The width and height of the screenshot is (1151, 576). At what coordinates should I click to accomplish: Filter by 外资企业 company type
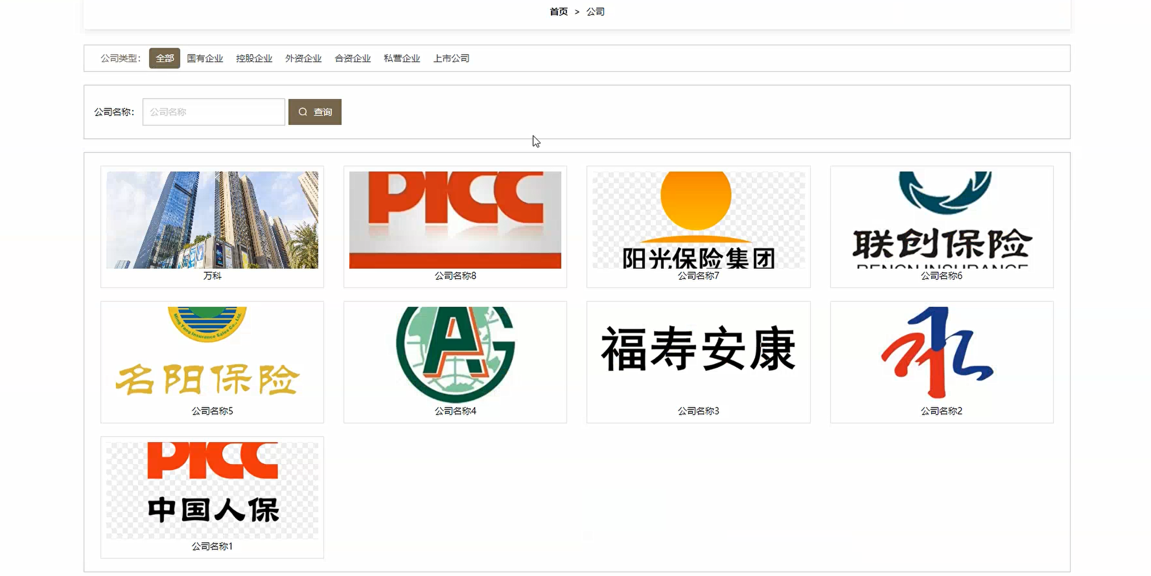point(303,58)
